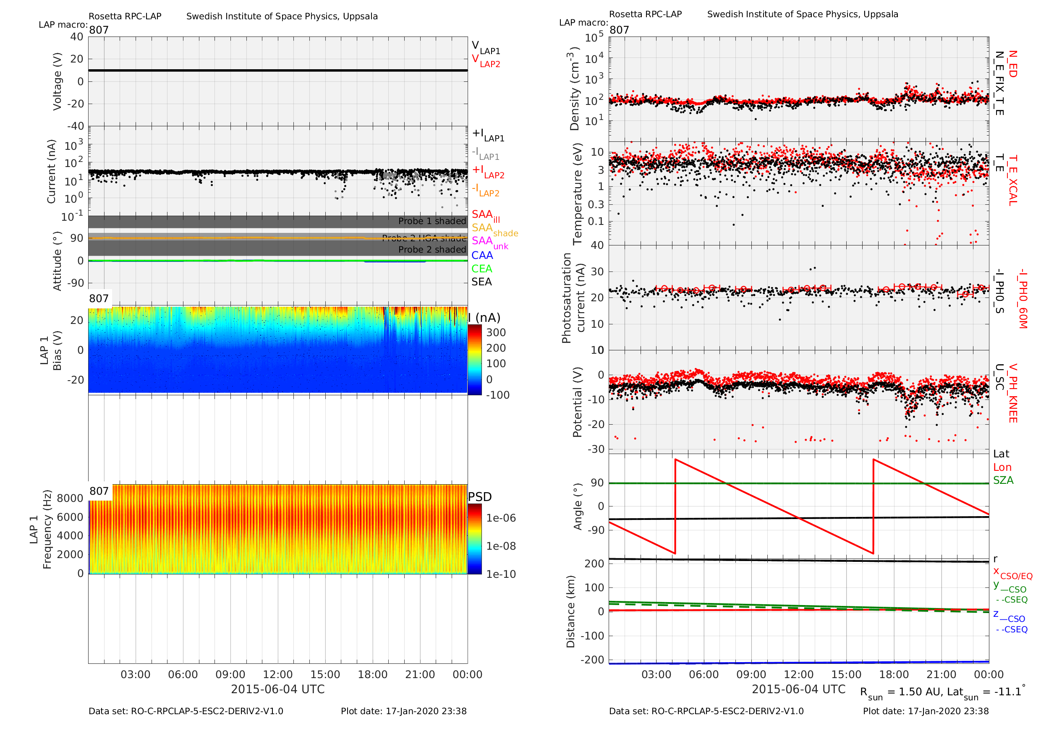Click the 18:00 tick on right time axis

894,674
